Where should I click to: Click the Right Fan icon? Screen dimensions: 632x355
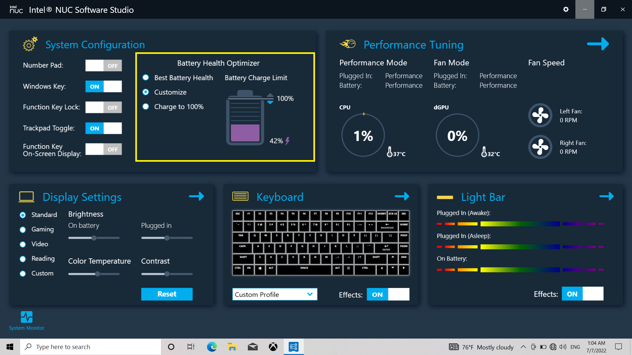[540, 147]
